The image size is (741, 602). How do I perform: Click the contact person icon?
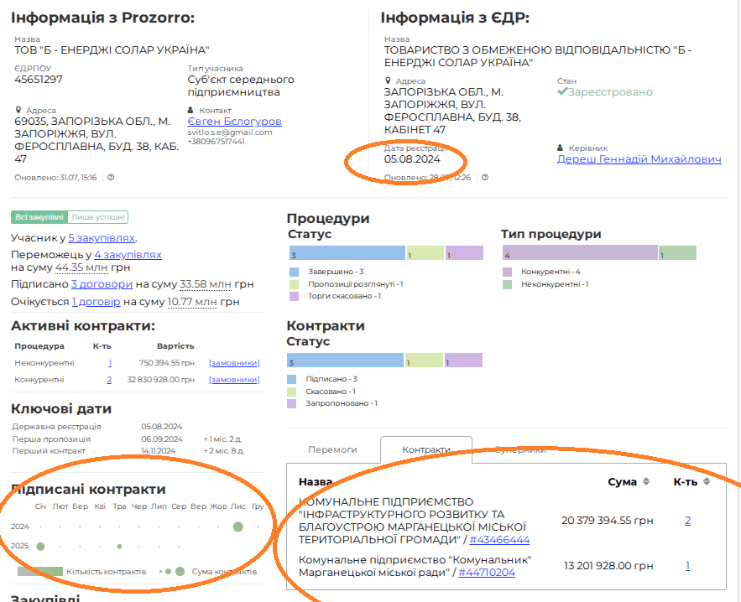click(x=192, y=110)
